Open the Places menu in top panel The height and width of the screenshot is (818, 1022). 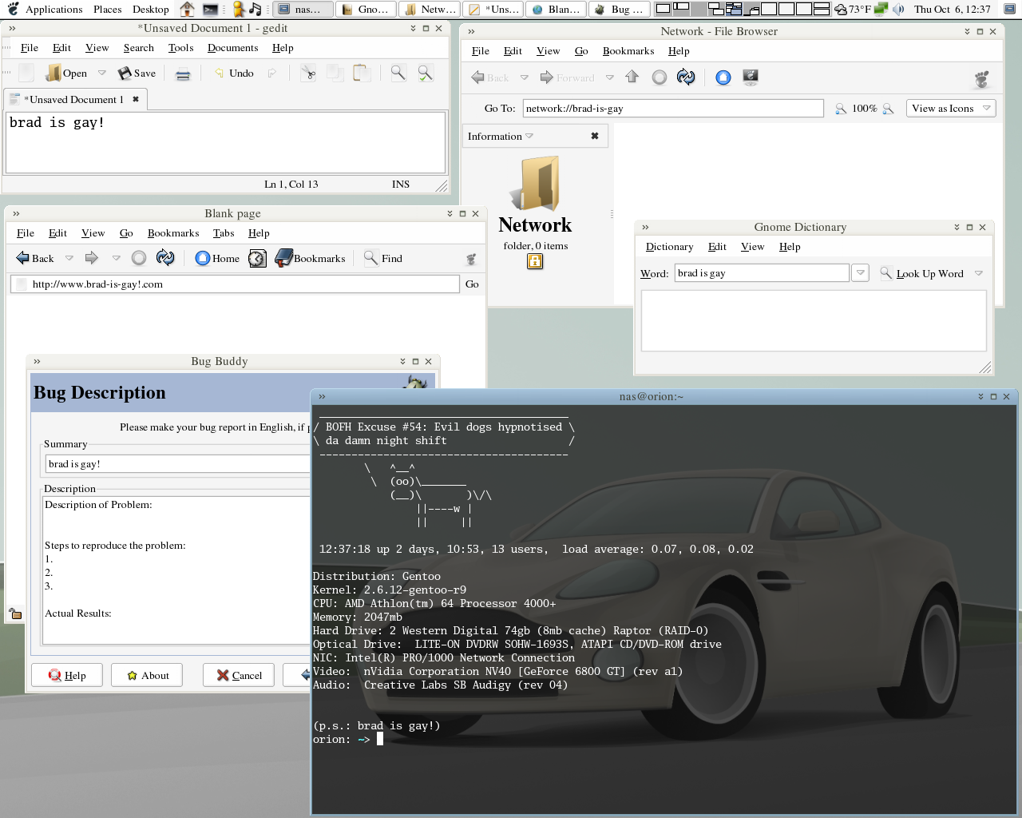[107, 10]
